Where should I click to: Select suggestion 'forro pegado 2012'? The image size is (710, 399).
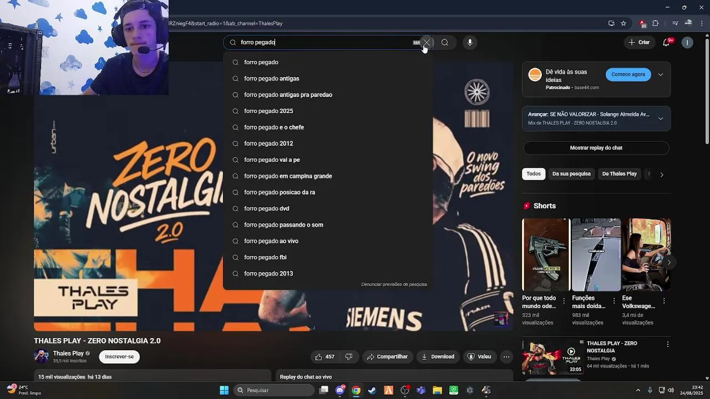tap(327, 144)
